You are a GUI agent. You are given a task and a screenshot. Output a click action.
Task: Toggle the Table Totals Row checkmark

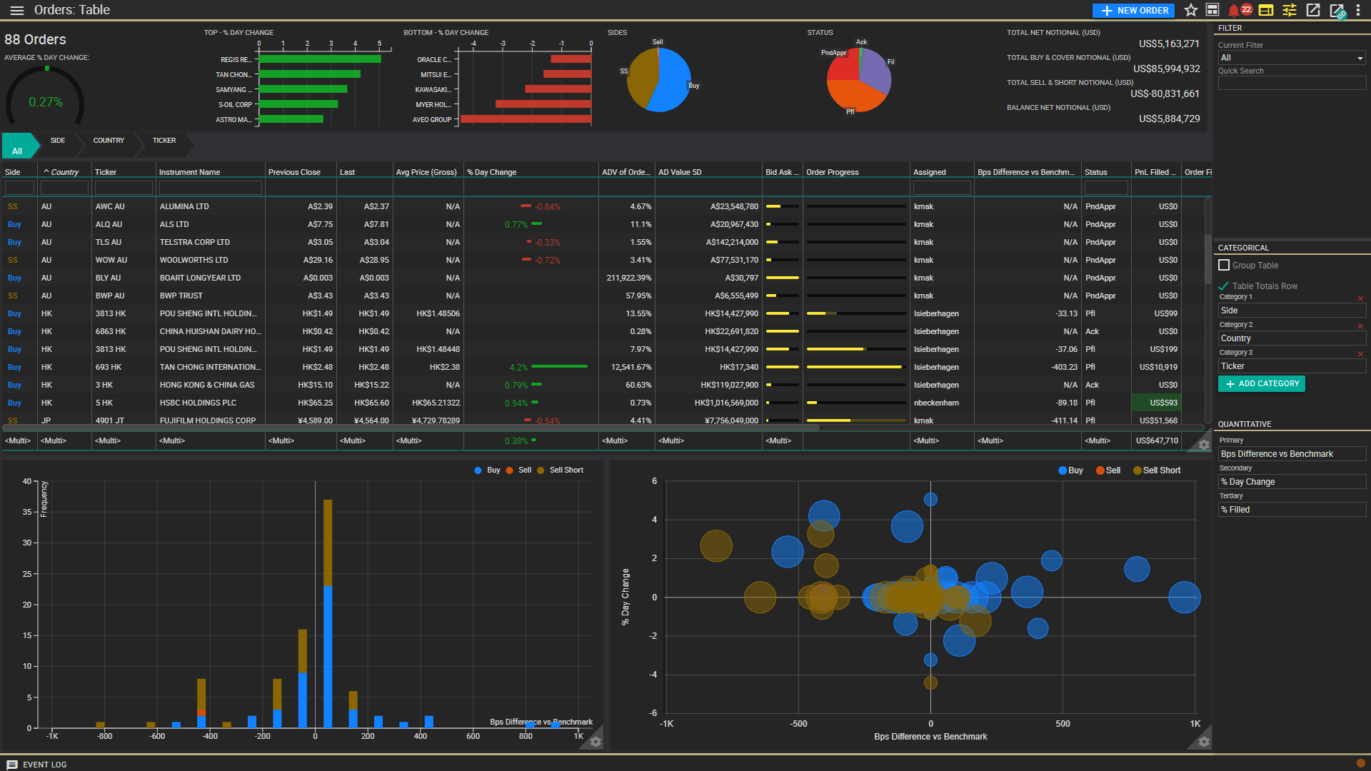click(1224, 286)
